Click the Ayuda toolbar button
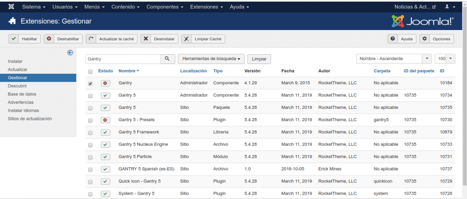Screen dimensions: 467x199 tap(402, 39)
